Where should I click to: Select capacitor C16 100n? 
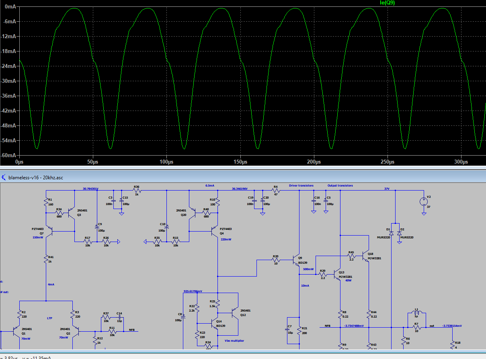pyautogui.click(x=313, y=200)
